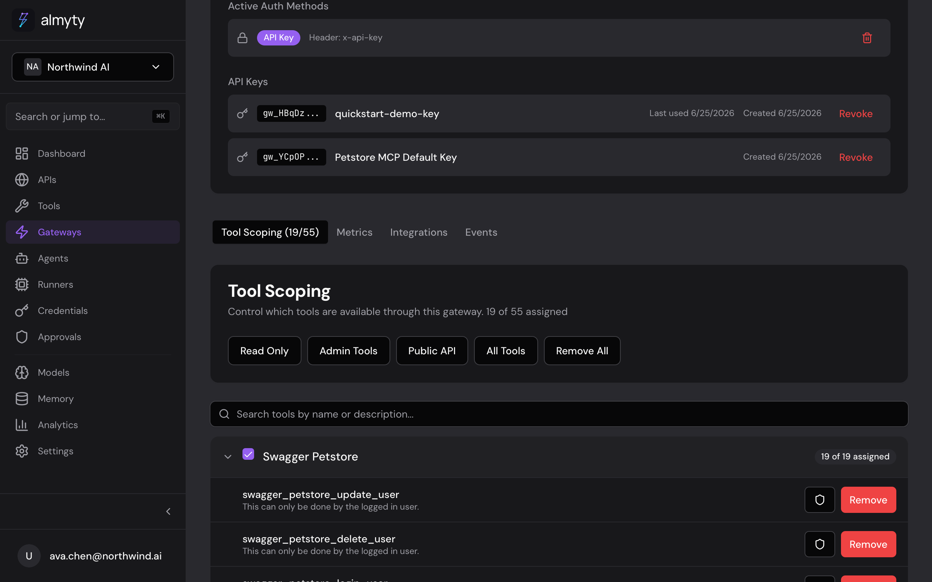Click the Petstore MCP Default Key name
This screenshot has height=582, width=932.
coord(395,158)
